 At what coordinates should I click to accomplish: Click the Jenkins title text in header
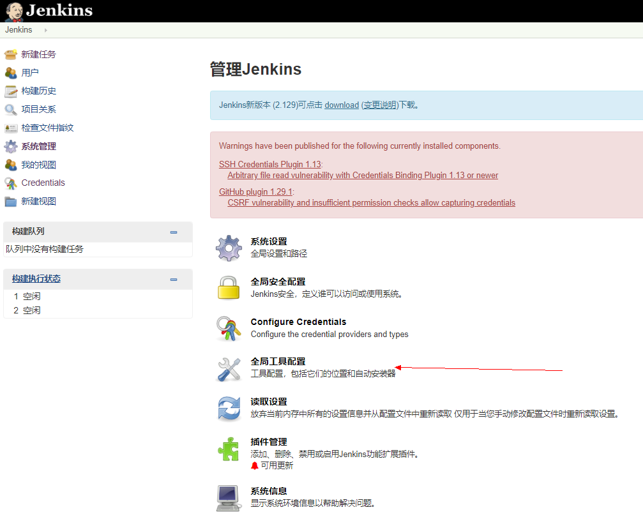[x=59, y=10]
